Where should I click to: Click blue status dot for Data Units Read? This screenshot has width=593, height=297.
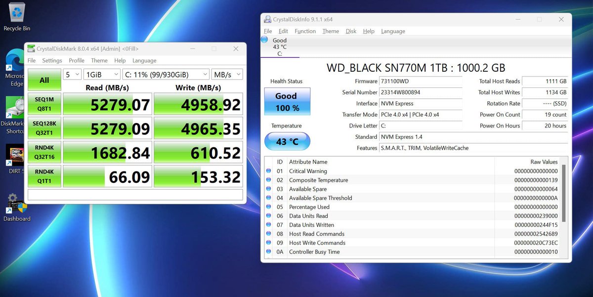coord(269,215)
